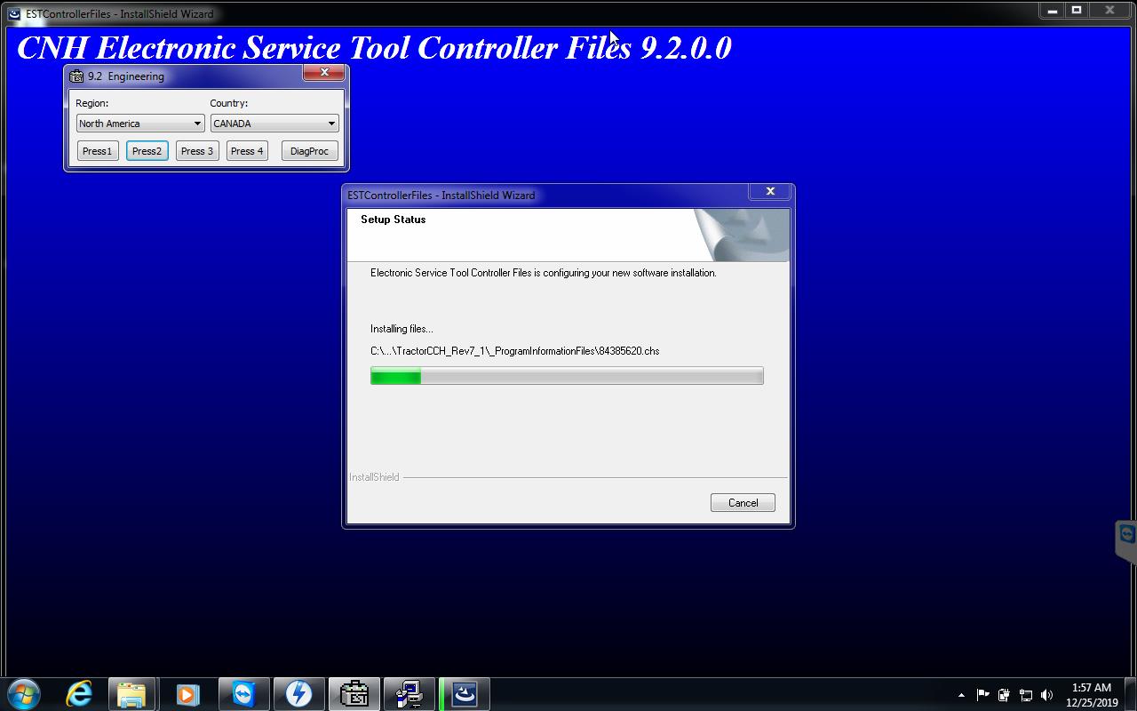Click the Press1 button
Viewport: 1137px width, 711px height.
pos(97,151)
